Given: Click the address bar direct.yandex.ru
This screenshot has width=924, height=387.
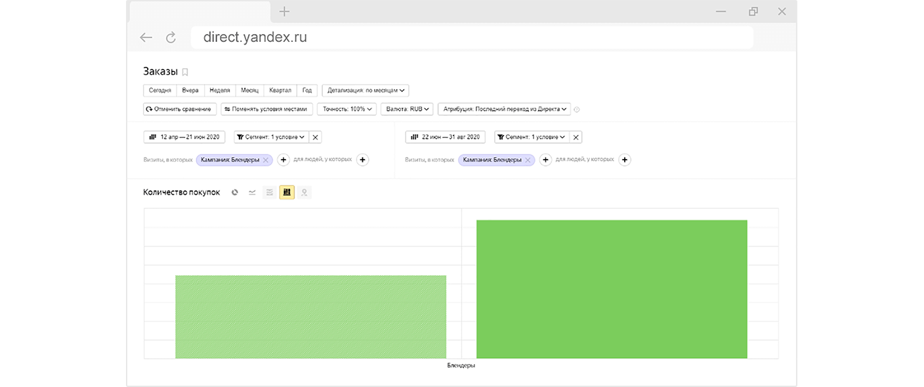Looking at the screenshot, I should pyautogui.click(x=471, y=38).
